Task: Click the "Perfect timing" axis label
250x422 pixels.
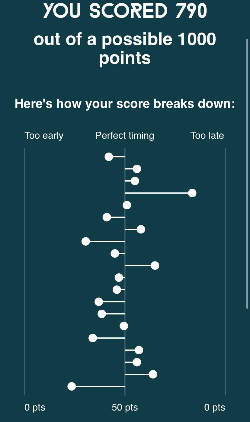Action: pos(125,135)
